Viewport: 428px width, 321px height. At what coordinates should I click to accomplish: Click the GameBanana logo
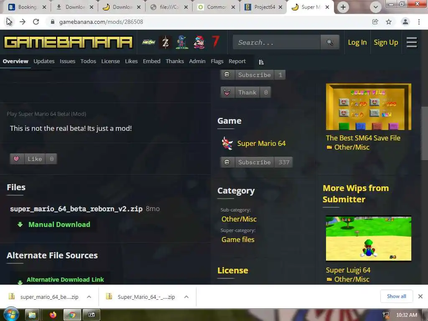click(x=68, y=42)
